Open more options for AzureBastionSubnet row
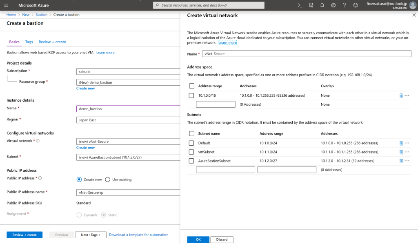Image resolution: width=418 pixels, height=244 pixels. pyautogui.click(x=407, y=161)
